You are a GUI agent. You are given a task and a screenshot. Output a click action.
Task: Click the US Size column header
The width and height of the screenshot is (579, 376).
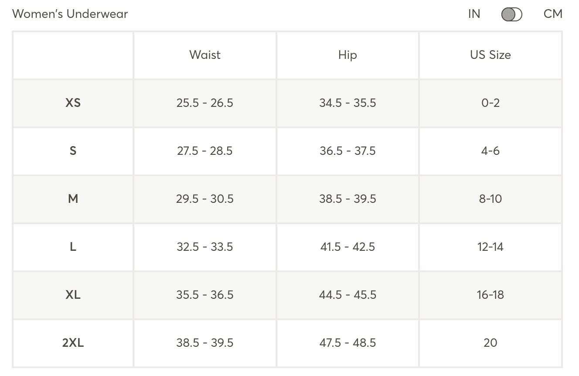pyautogui.click(x=490, y=55)
